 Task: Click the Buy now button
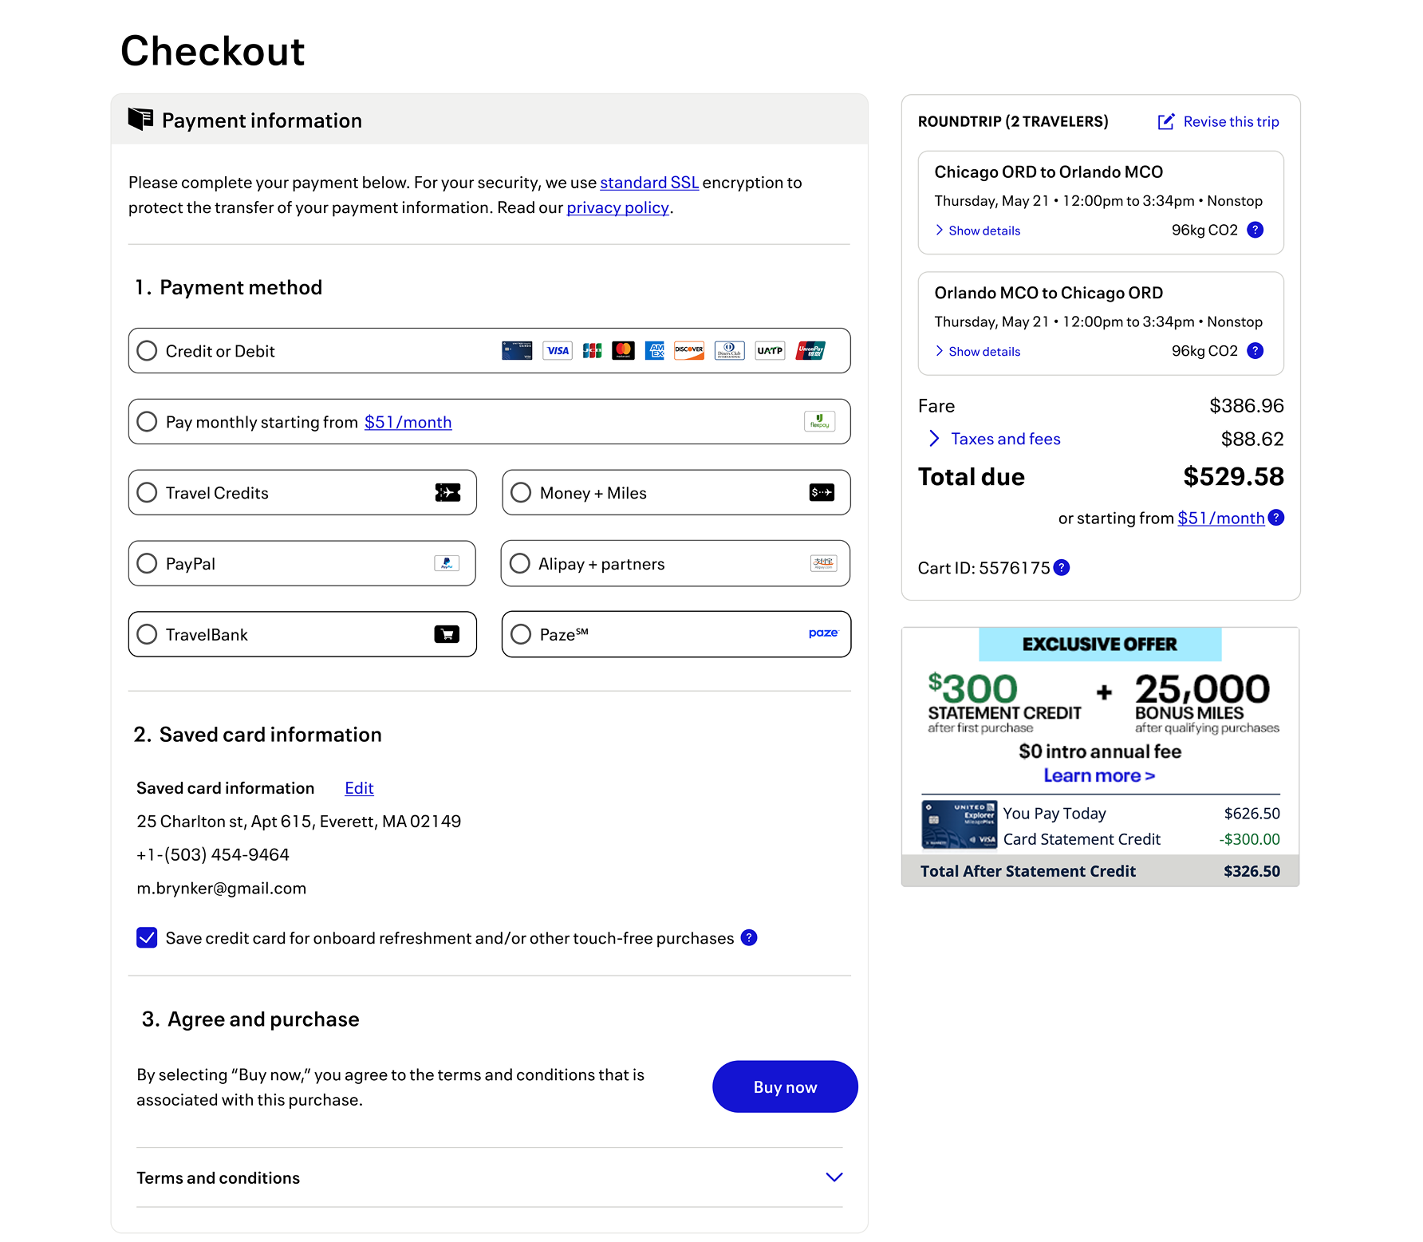[785, 1086]
